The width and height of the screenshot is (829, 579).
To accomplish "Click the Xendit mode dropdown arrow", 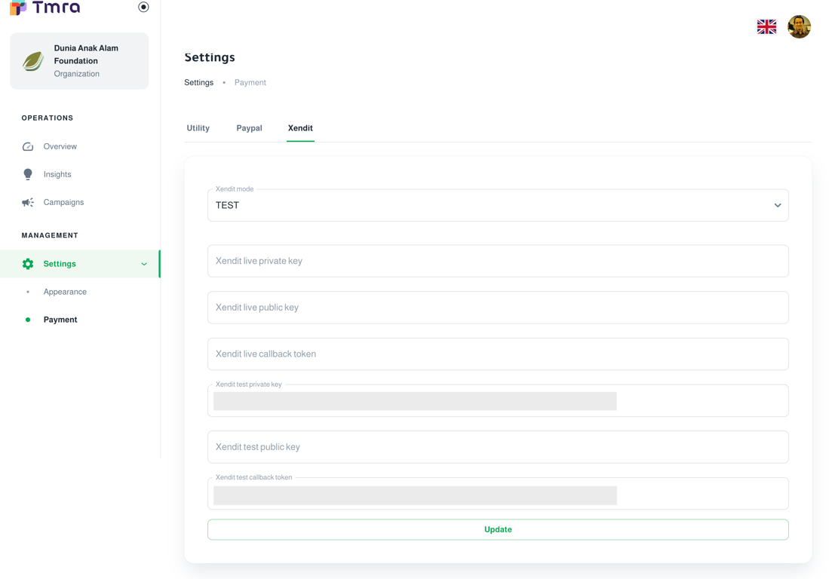I will coord(778,205).
